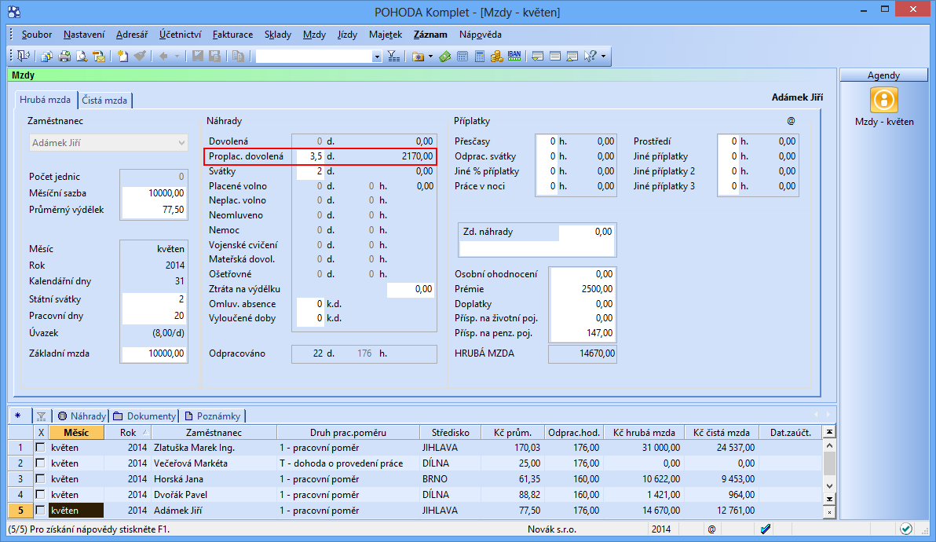Click the Základní mzda input field
Image resolution: width=936 pixels, height=542 pixels.
154,353
